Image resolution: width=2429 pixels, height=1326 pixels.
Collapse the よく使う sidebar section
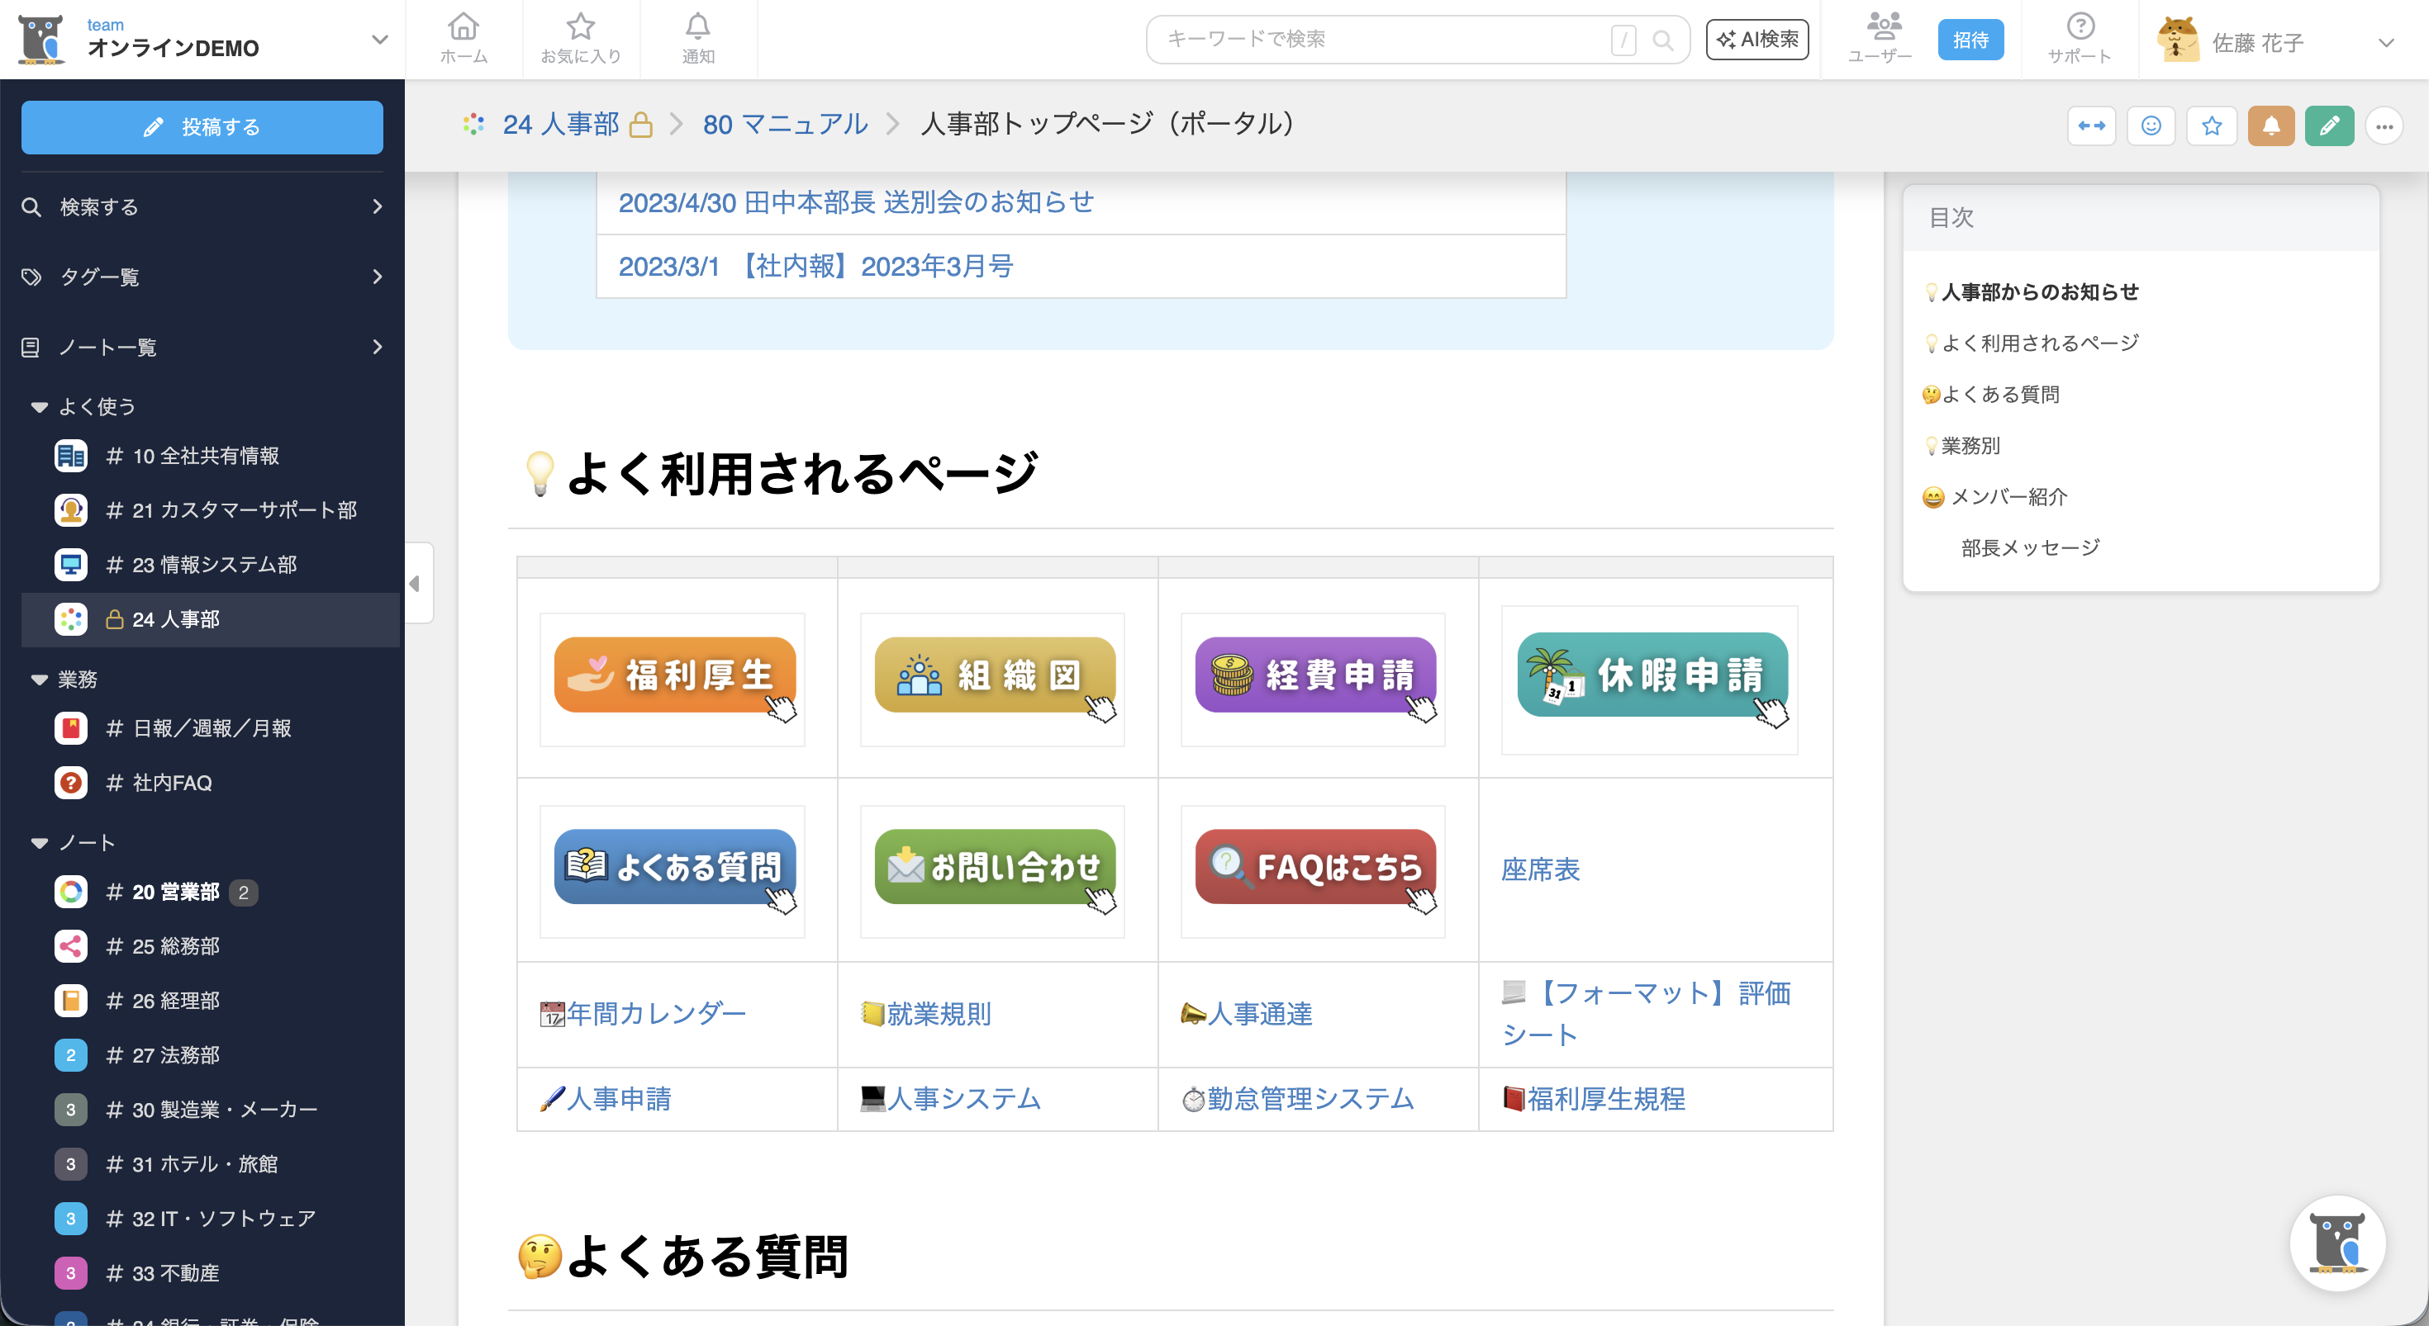[40, 407]
